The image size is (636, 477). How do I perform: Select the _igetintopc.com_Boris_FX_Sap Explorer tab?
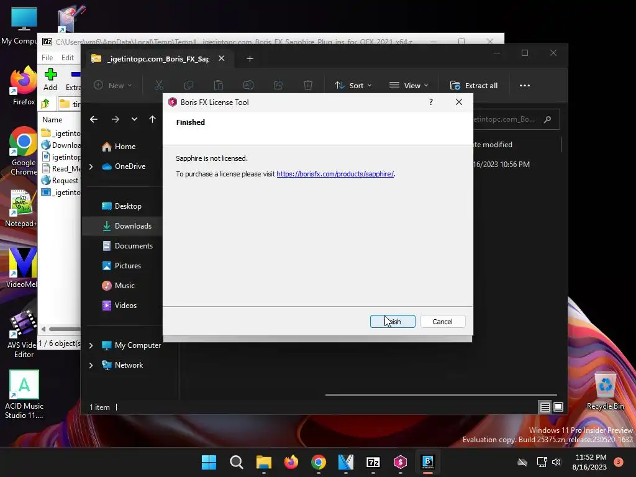tap(158, 59)
